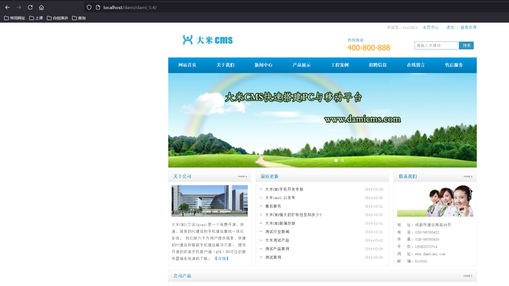The width and height of the screenshot is (509, 286).
Task: Click the browser back arrow
Action: [8, 8]
